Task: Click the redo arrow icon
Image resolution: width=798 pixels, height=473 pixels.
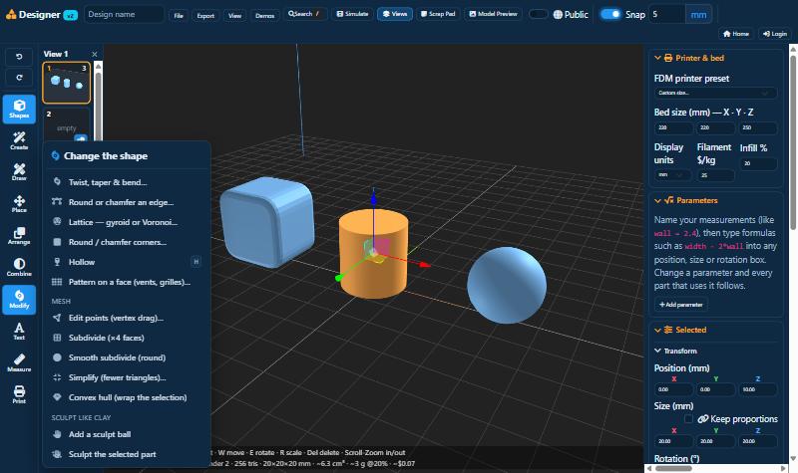Action: 19,78
